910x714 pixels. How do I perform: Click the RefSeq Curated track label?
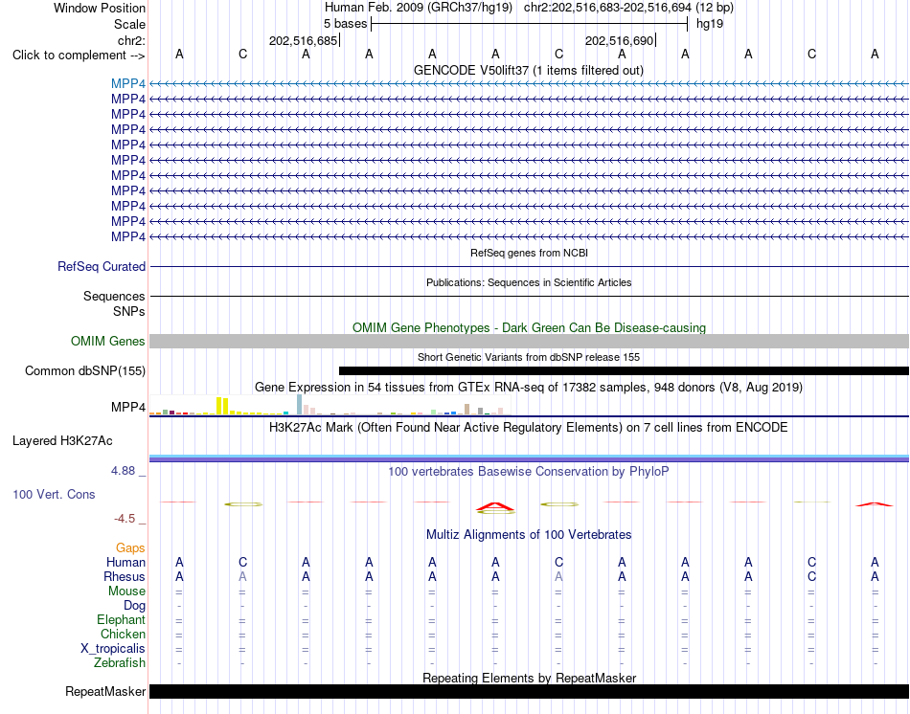point(102,266)
